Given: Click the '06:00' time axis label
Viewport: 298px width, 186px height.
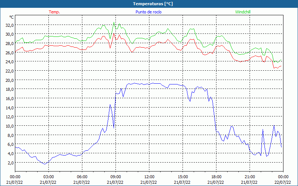Looking at the screenshot, I should [x=82, y=177].
